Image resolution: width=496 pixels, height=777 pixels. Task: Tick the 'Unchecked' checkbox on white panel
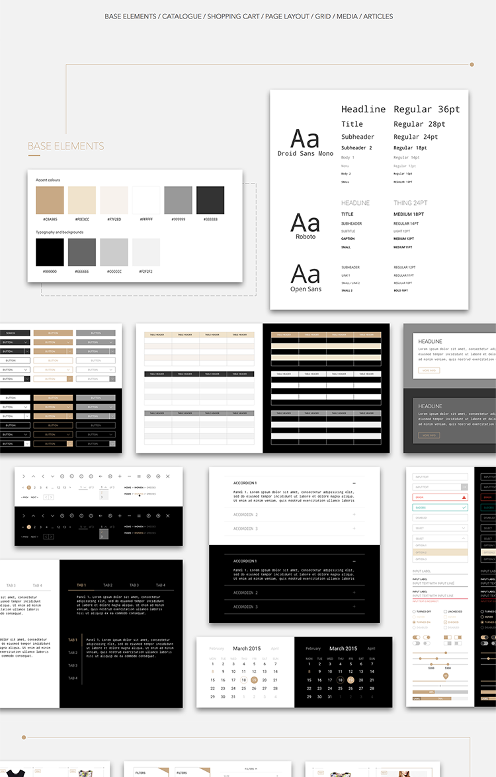[x=445, y=612]
